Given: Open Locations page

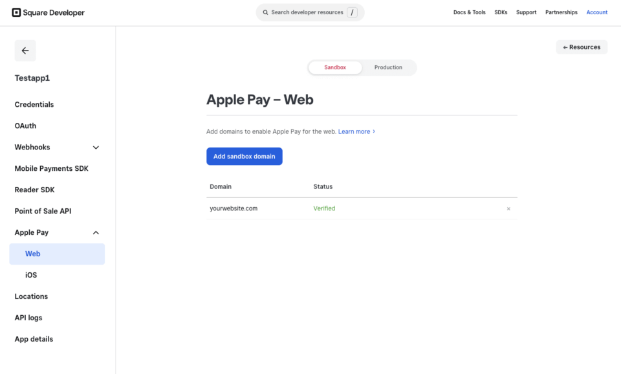Looking at the screenshot, I should coord(31,297).
